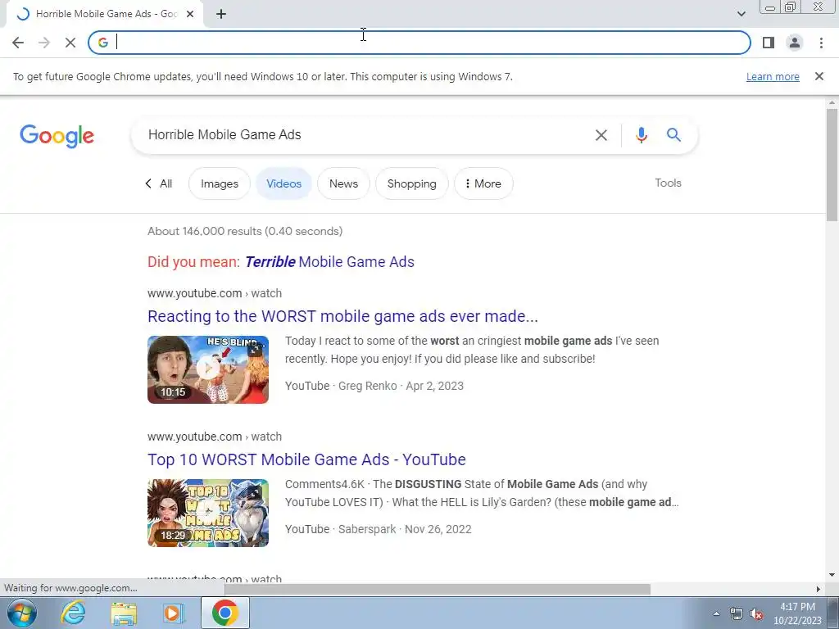
Task: Switch to Images results
Action: (x=220, y=183)
